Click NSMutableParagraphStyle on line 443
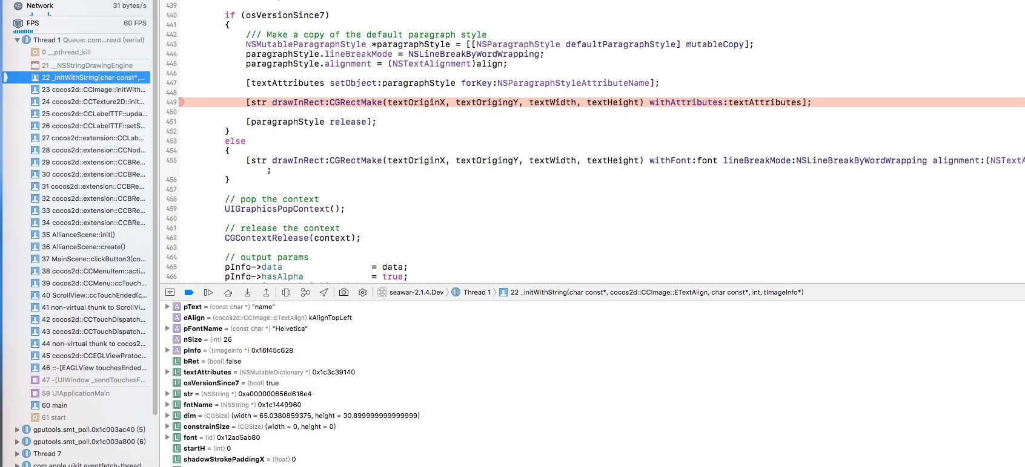The height and width of the screenshot is (467, 1025). tap(306, 44)
